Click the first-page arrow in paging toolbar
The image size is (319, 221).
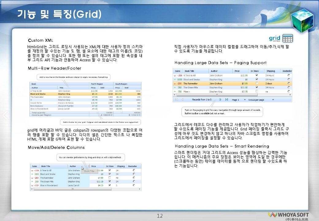tap(176, 100)
